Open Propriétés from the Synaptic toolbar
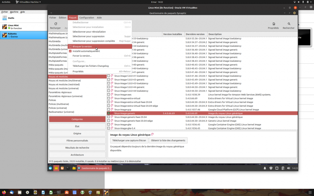This screenshot has width=314, height=196. 273,24
